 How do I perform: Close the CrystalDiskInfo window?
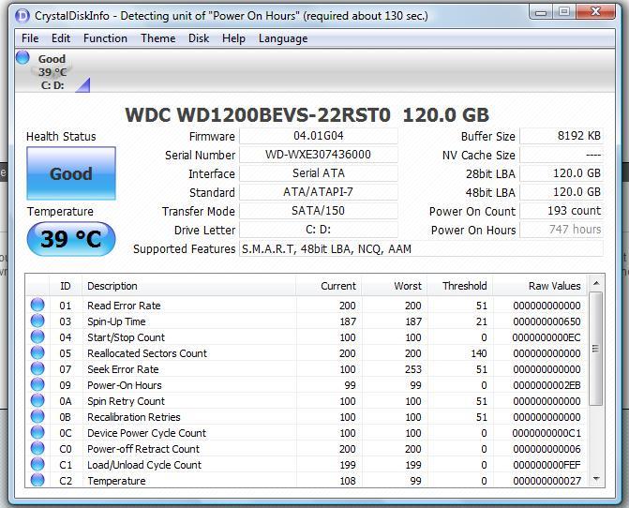[595, 12]
